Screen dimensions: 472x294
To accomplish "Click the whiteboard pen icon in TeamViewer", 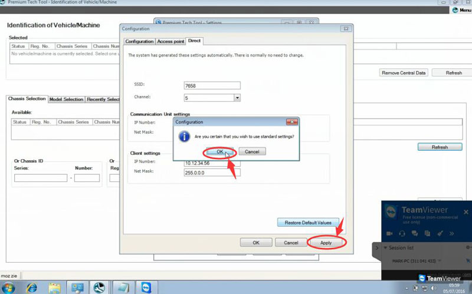I will [440, 233].
